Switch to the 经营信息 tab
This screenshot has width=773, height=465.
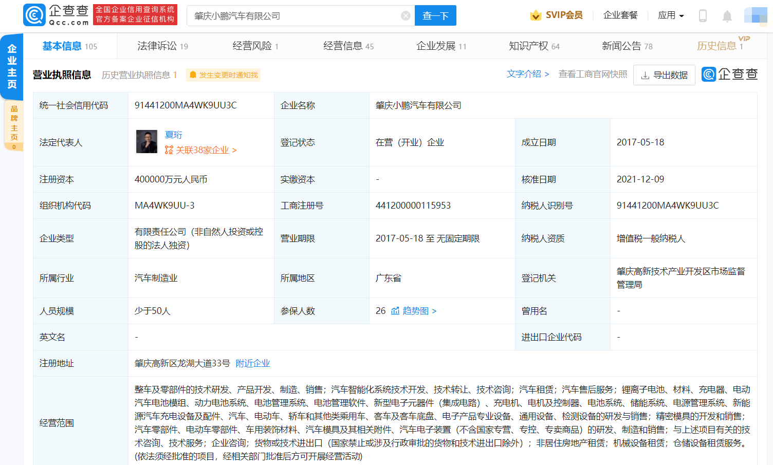[x=348, y=46]
